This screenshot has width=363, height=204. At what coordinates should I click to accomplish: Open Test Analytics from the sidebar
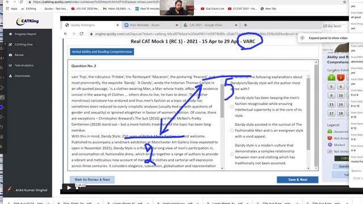click(24, 66)
